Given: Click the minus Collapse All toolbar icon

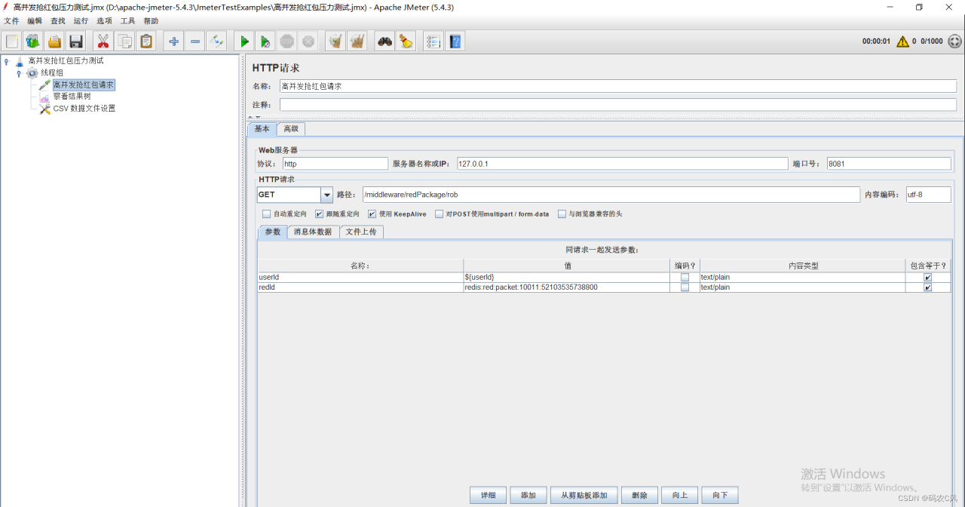Looking at the screenshot, I should tap(195, 41).
